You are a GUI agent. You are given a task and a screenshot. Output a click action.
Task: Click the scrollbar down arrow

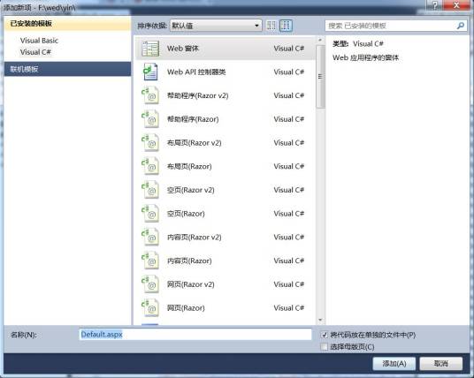coord(320,320)
